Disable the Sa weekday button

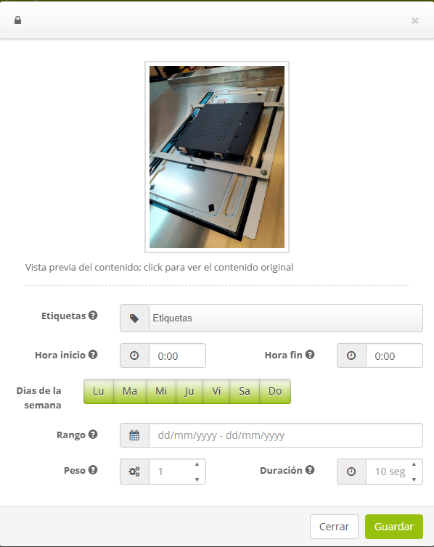(x=245, y=391)
